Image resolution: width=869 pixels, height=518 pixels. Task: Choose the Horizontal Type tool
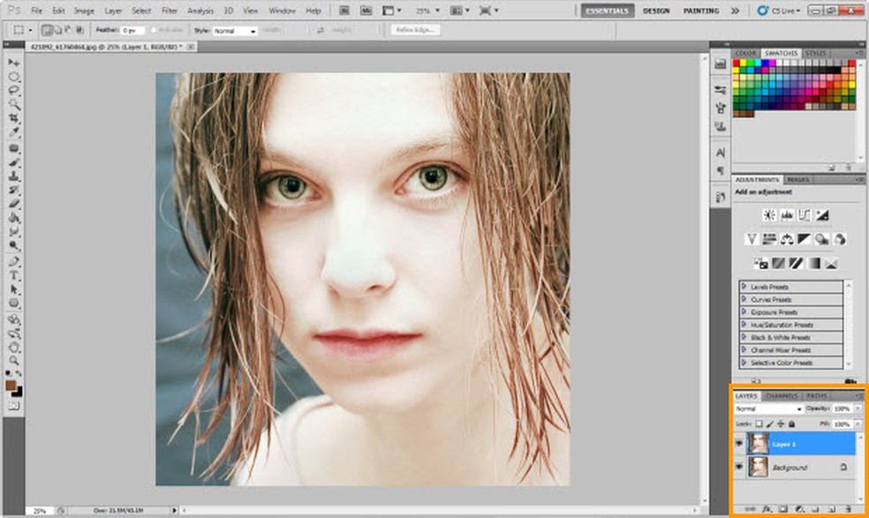[x=14, y=275]
